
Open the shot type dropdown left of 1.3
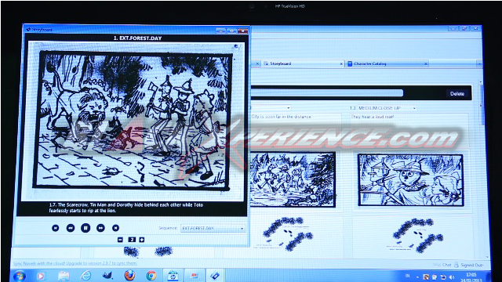click(x=271, y=108)
